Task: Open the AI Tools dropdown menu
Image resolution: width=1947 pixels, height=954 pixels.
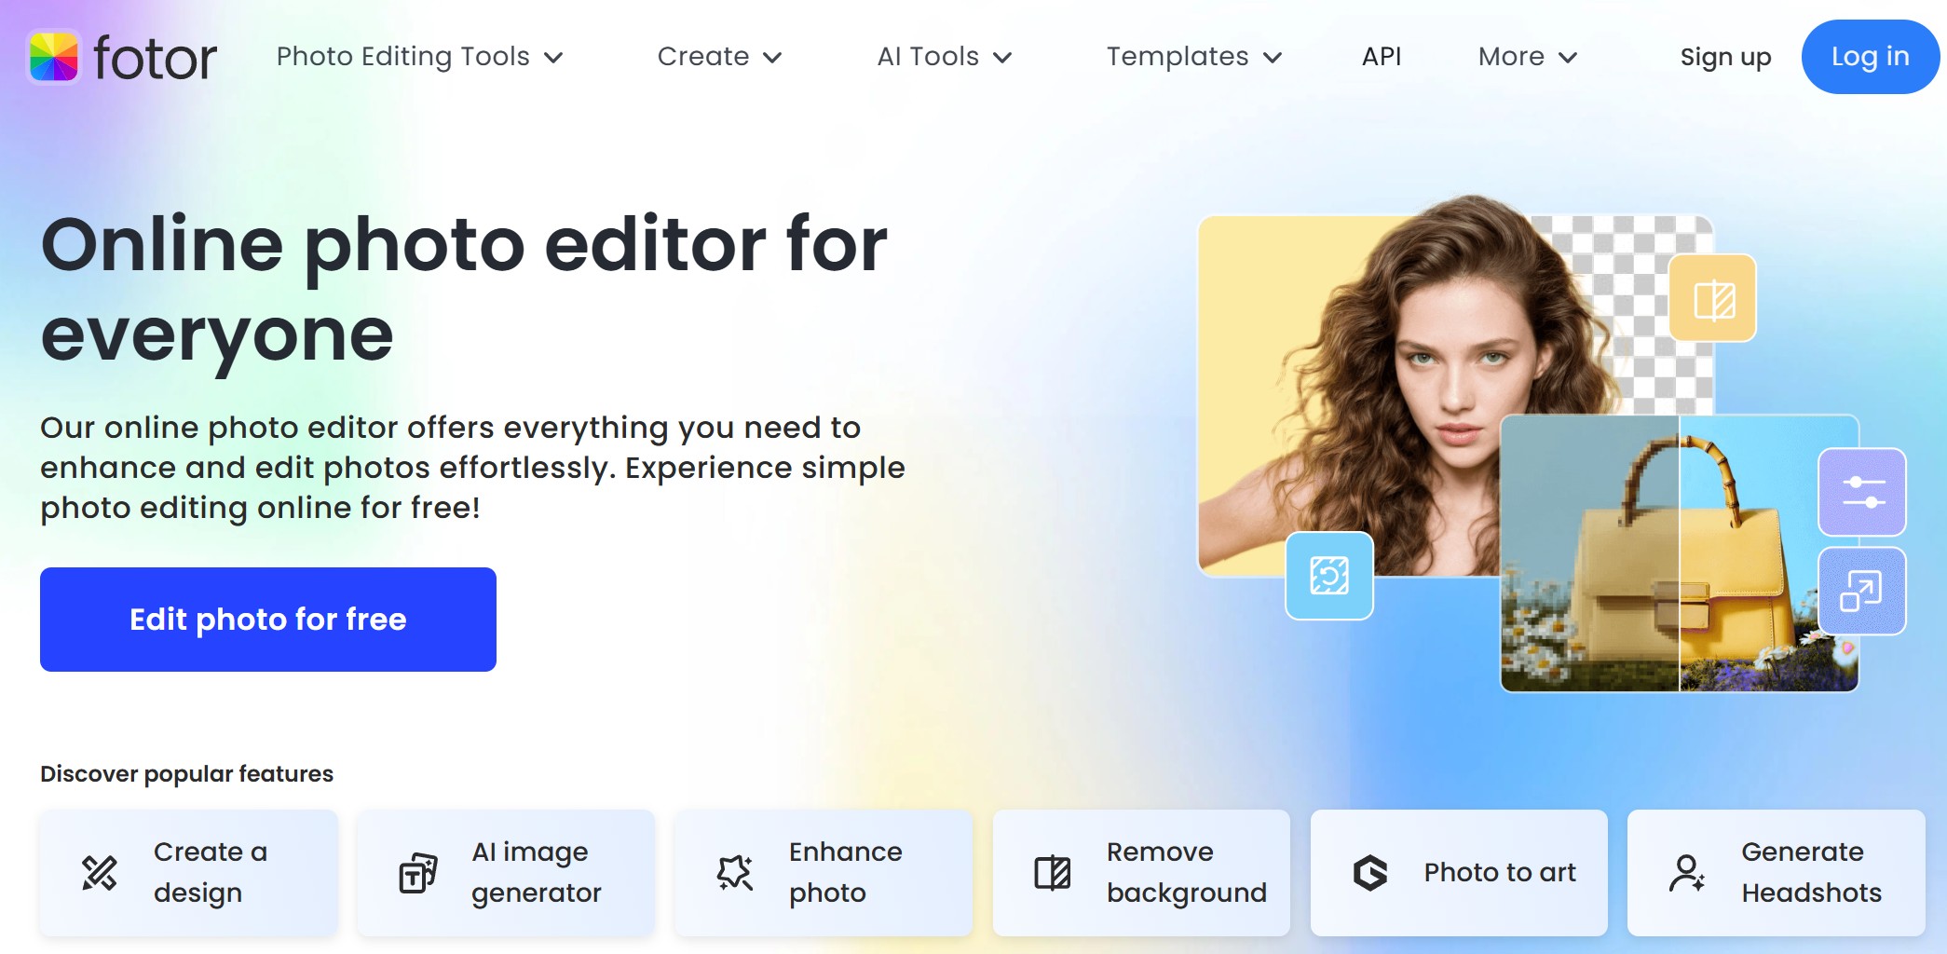Action: click(944, 57)
